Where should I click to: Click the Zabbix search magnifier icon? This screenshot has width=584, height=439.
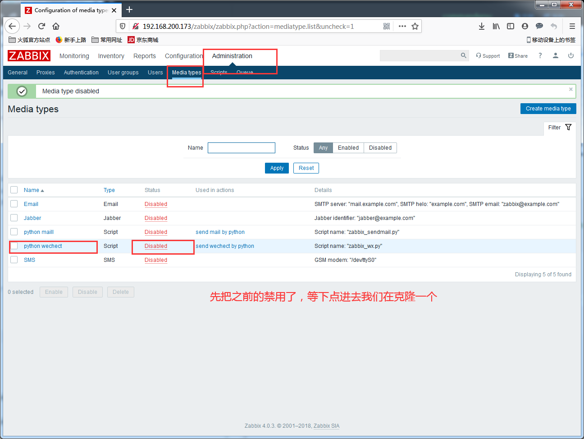463,55
